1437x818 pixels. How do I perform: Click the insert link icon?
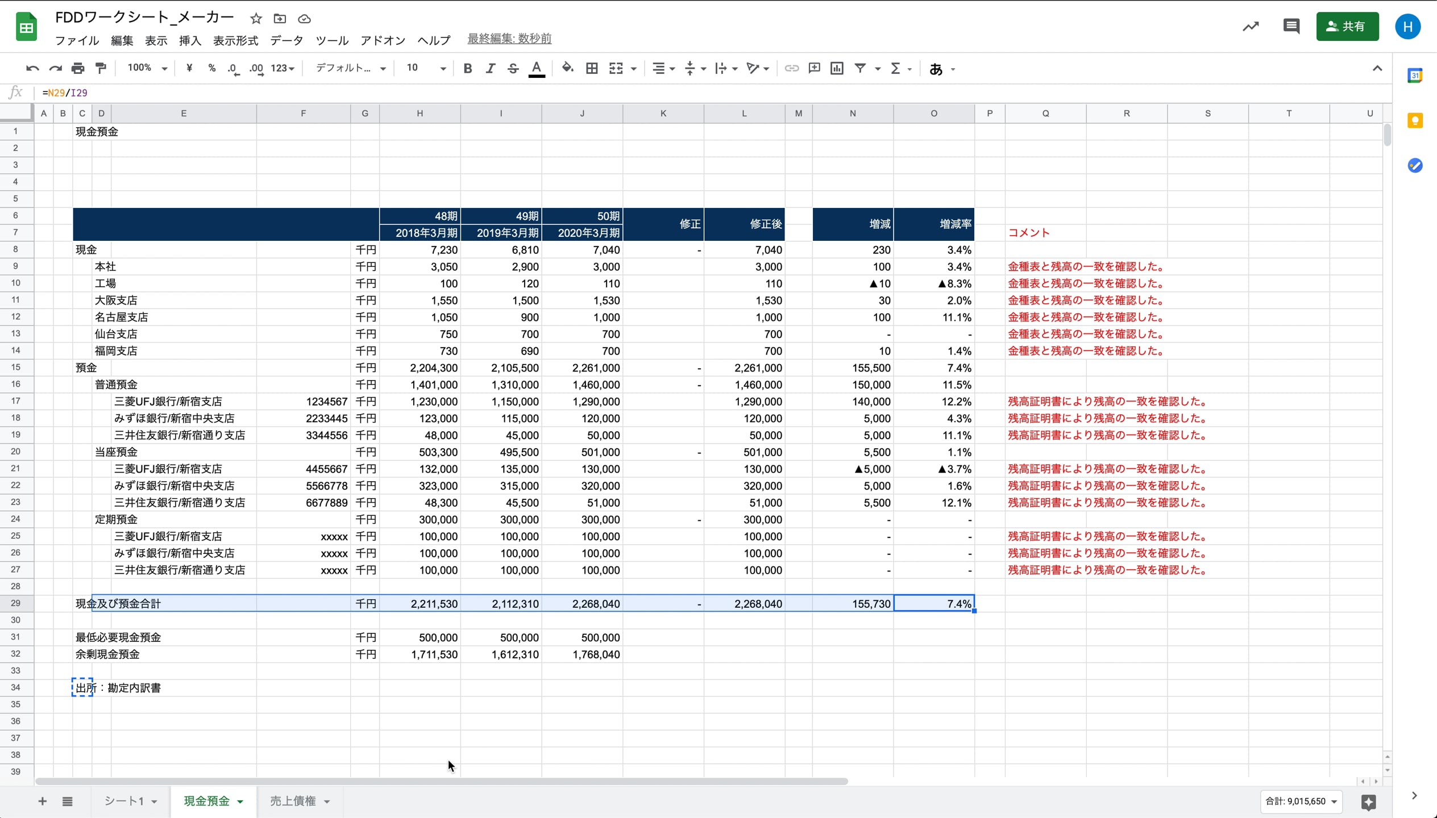point(791,68)
